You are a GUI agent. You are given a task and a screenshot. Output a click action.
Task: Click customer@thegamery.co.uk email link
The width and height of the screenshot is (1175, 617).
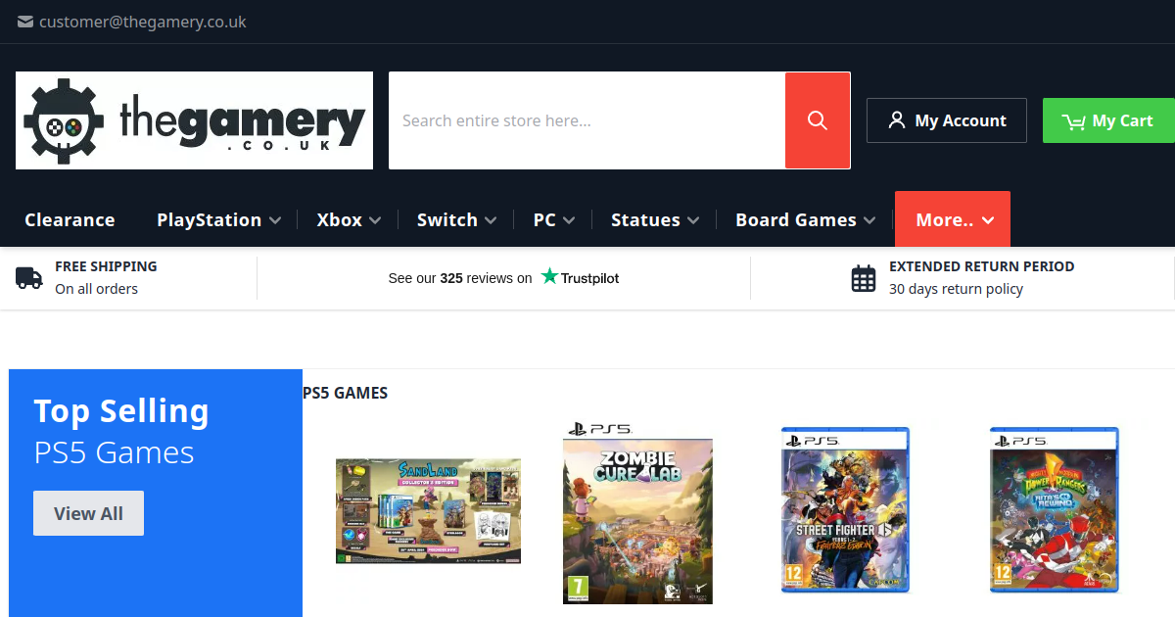pyautogui.click(x=143, y=22)
